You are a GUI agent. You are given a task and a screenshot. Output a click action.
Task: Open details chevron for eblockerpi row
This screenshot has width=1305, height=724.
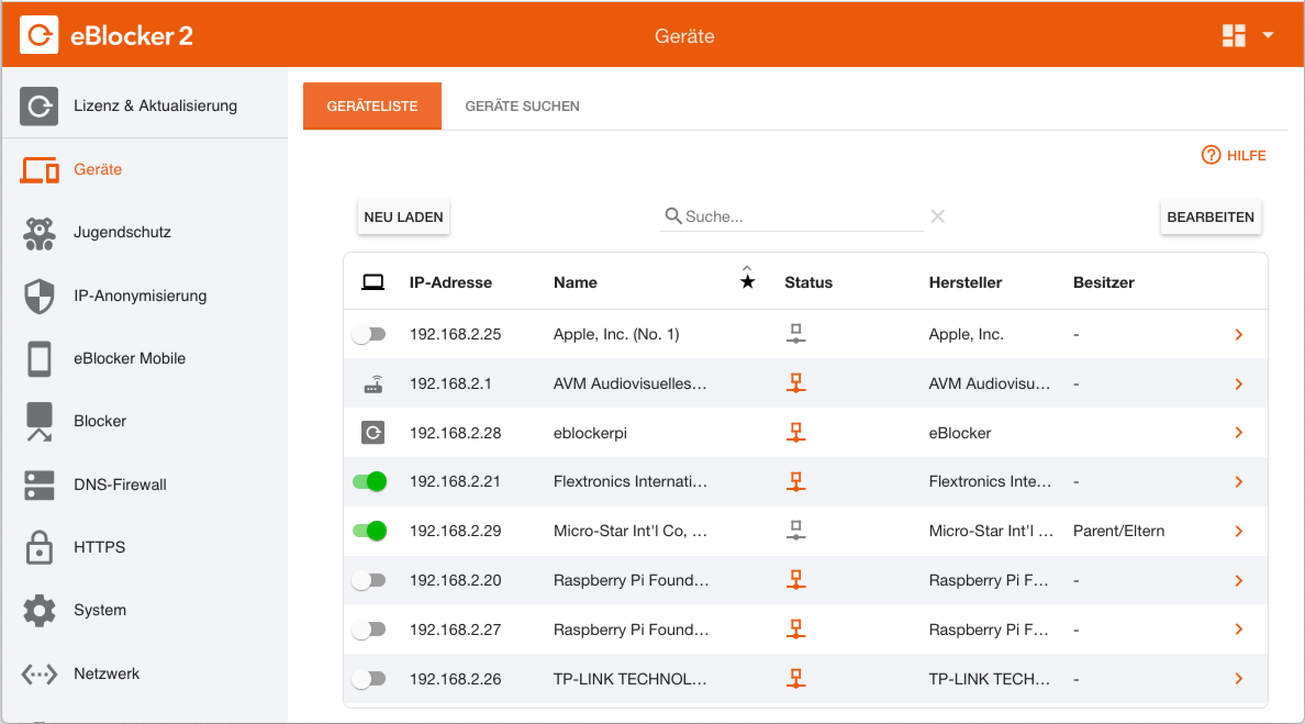pyautogui.click(x=1239, y=433)
